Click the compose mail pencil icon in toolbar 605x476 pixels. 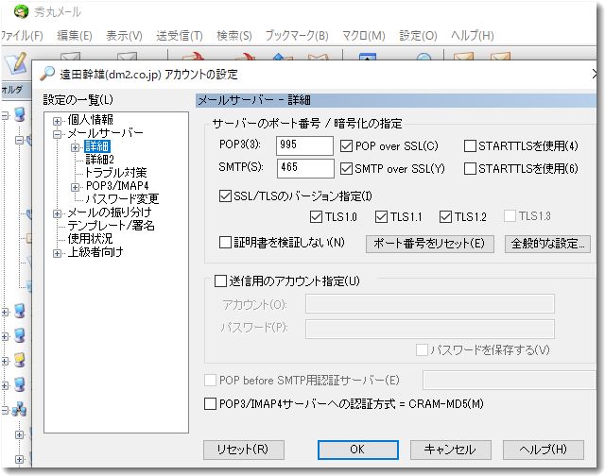[16, 63]
